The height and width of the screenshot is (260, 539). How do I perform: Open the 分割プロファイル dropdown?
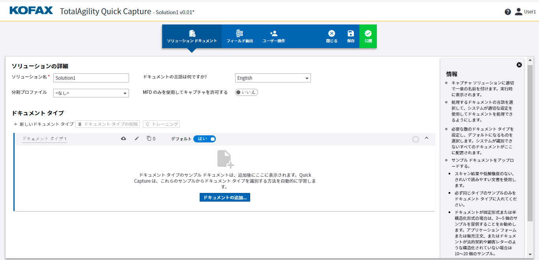91,93
